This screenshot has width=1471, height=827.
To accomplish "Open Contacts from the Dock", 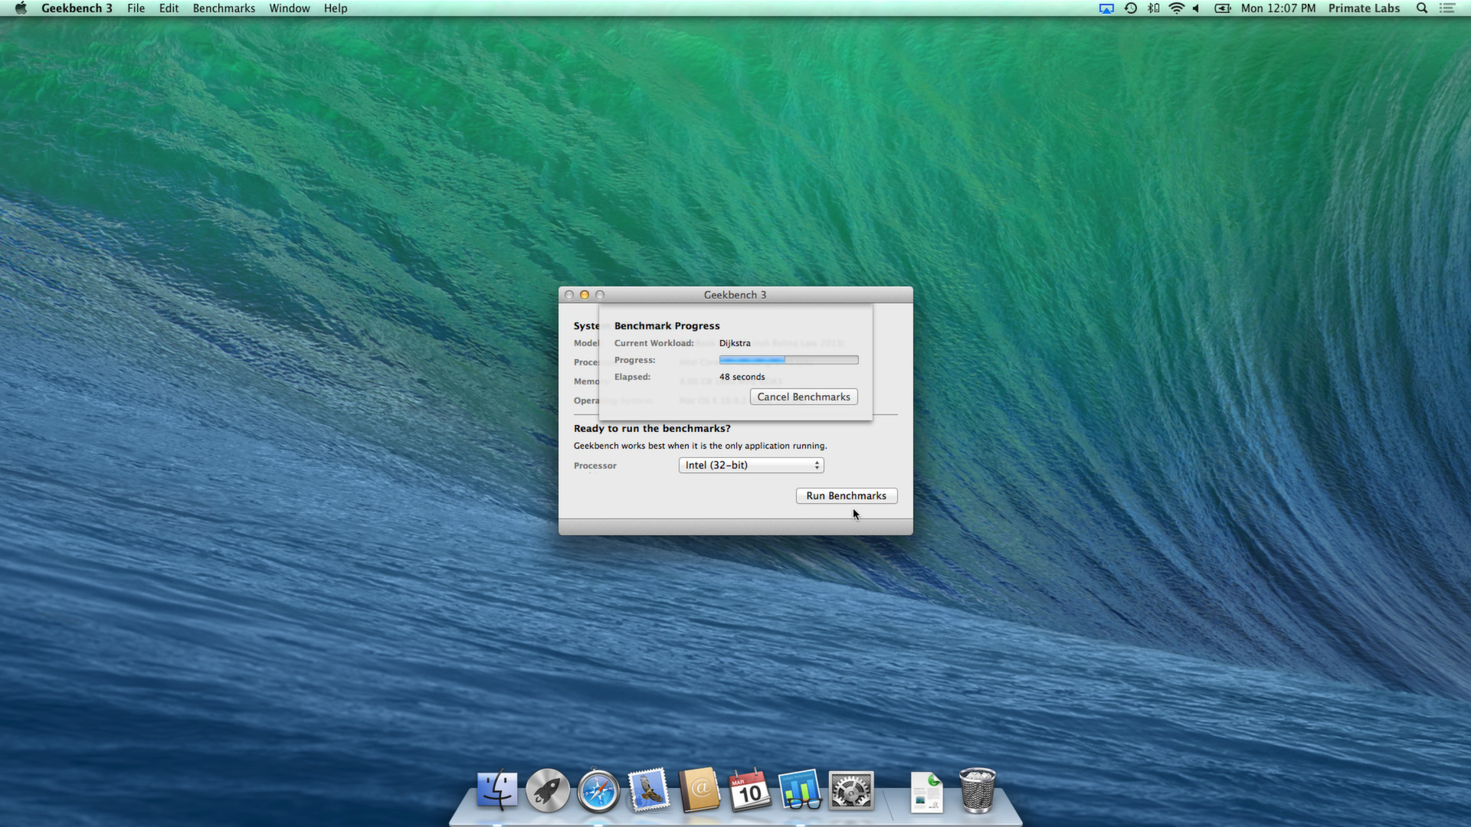I will [x=699, y=790].
